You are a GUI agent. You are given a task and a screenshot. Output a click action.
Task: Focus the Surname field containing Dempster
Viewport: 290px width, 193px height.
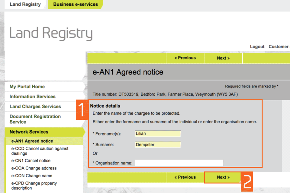tap(158, 145)
